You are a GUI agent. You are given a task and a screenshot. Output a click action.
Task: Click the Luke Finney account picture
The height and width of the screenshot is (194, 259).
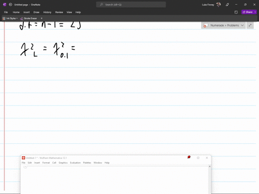(x=219, y=4)
